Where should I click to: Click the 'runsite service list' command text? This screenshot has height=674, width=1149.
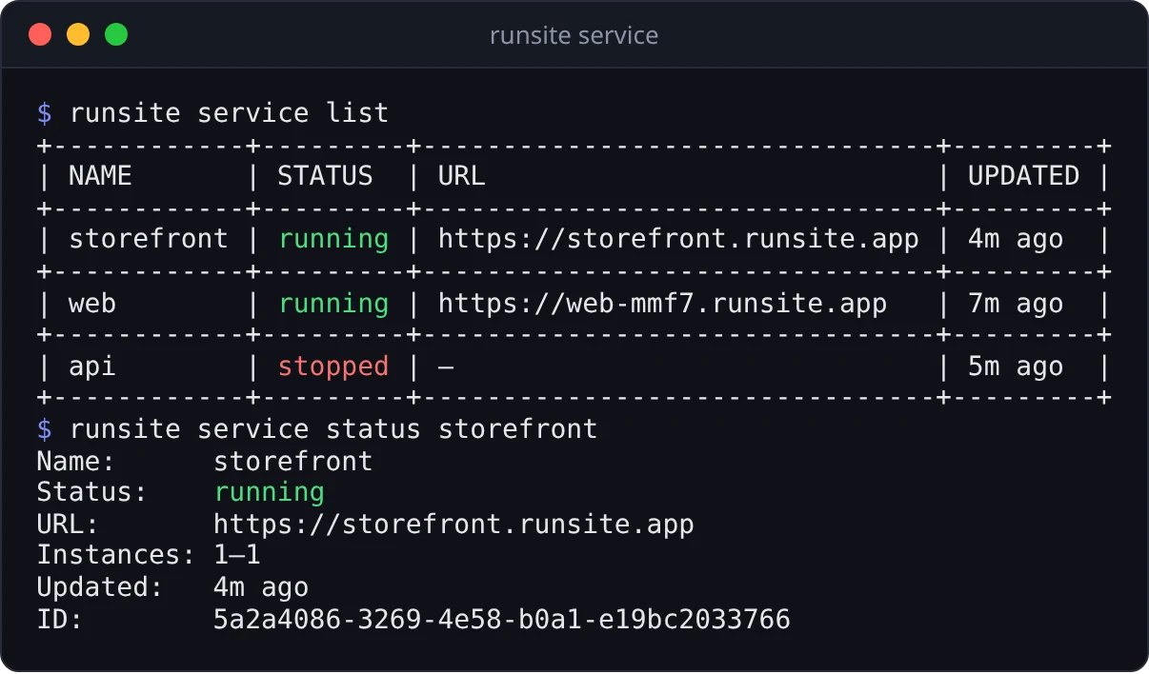coord(229,112)
